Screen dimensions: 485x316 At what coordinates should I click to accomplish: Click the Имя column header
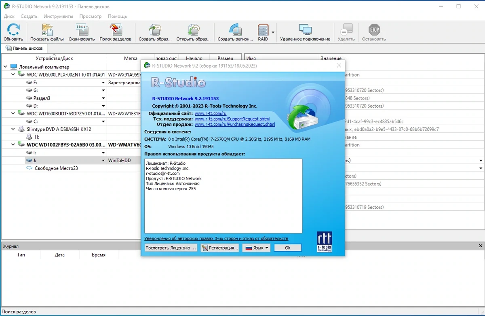click(x=282, y=58)
